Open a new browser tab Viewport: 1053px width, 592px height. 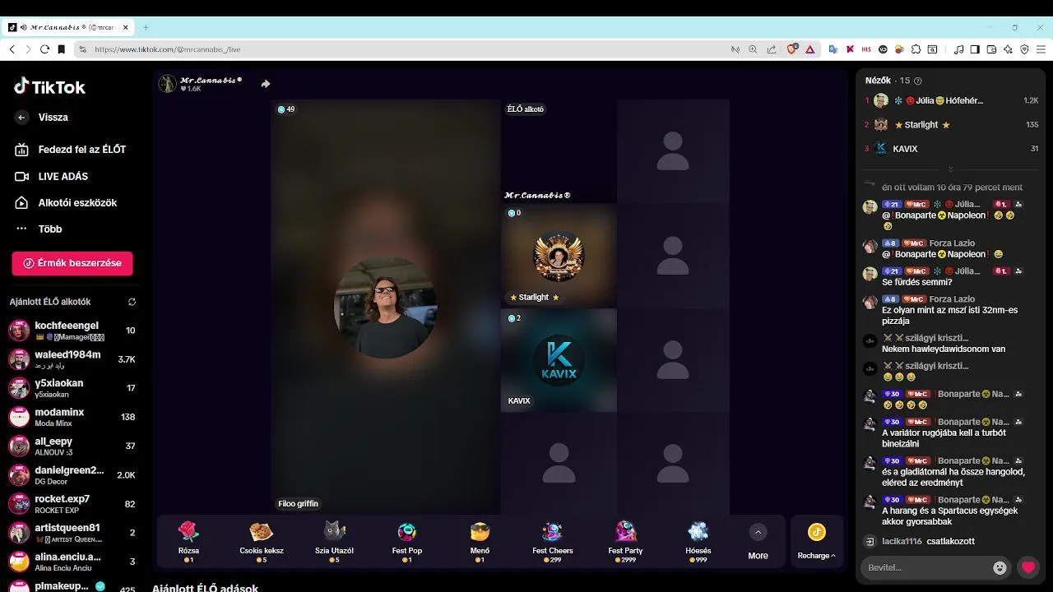tap(146, 27)
